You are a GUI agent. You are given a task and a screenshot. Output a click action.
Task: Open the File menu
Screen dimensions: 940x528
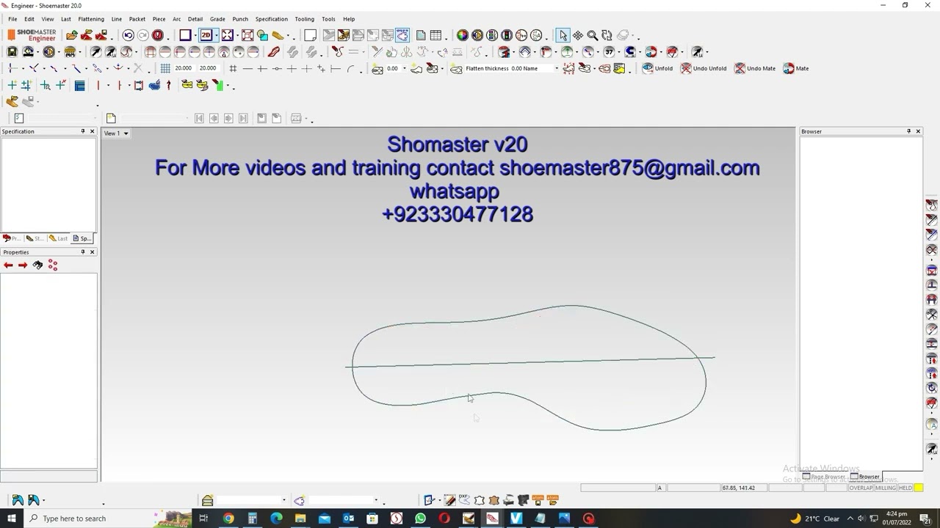coord(12,19)
